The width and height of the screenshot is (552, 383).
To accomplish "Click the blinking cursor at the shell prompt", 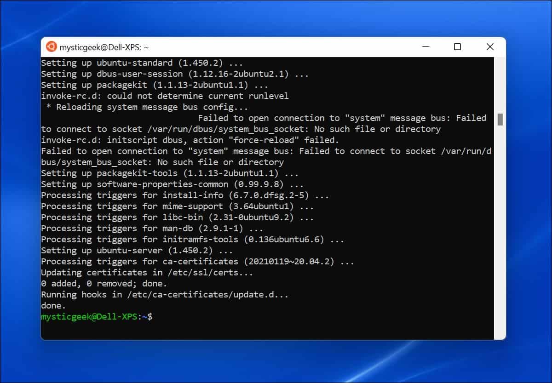I will click(155, 317).
